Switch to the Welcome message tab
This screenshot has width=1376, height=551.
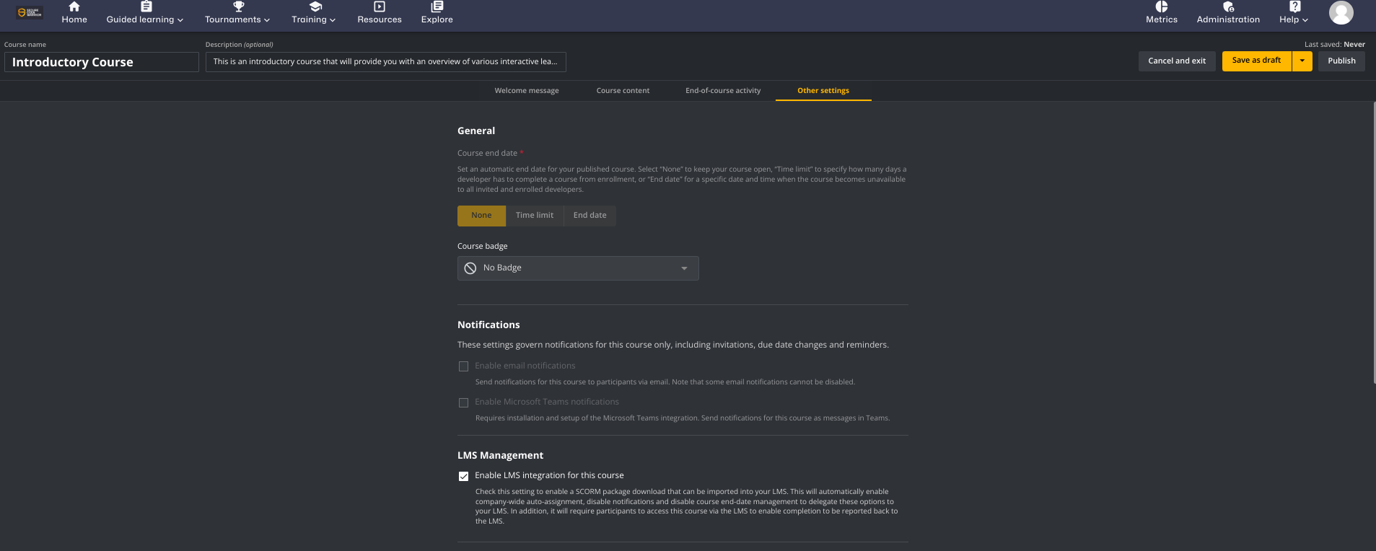[526, 90]
